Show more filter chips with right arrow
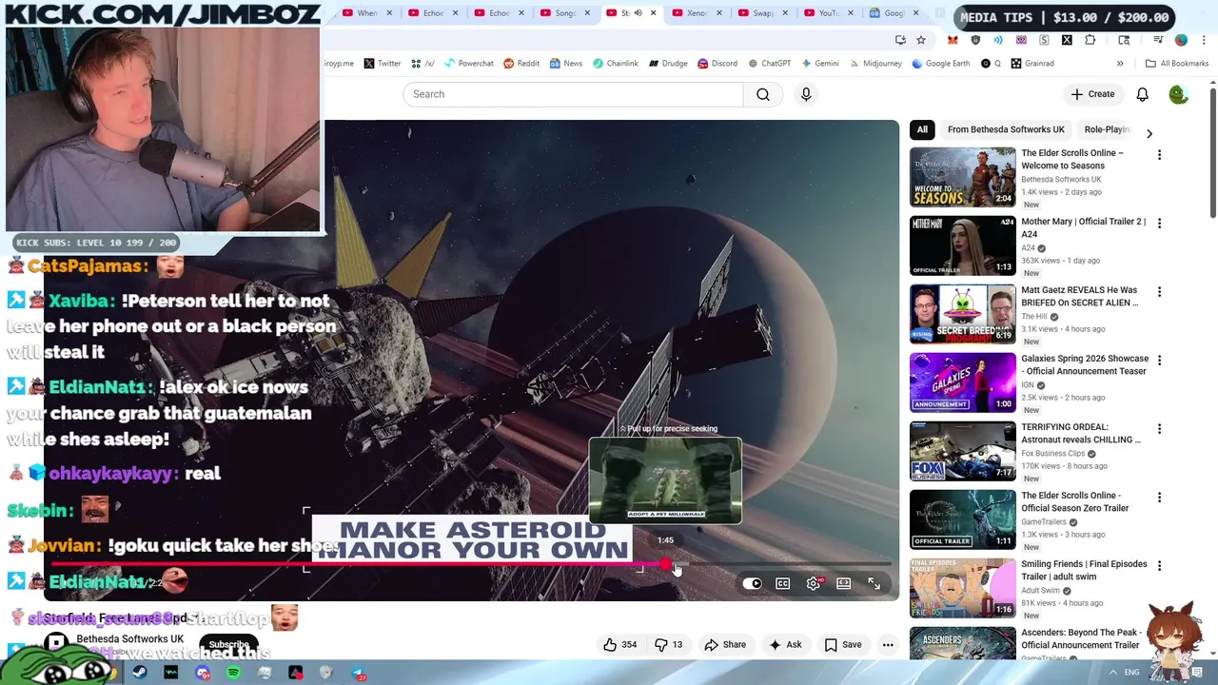Image resolution: width=1218 pixels, height=685 pixels. (x=1149, y=133)
